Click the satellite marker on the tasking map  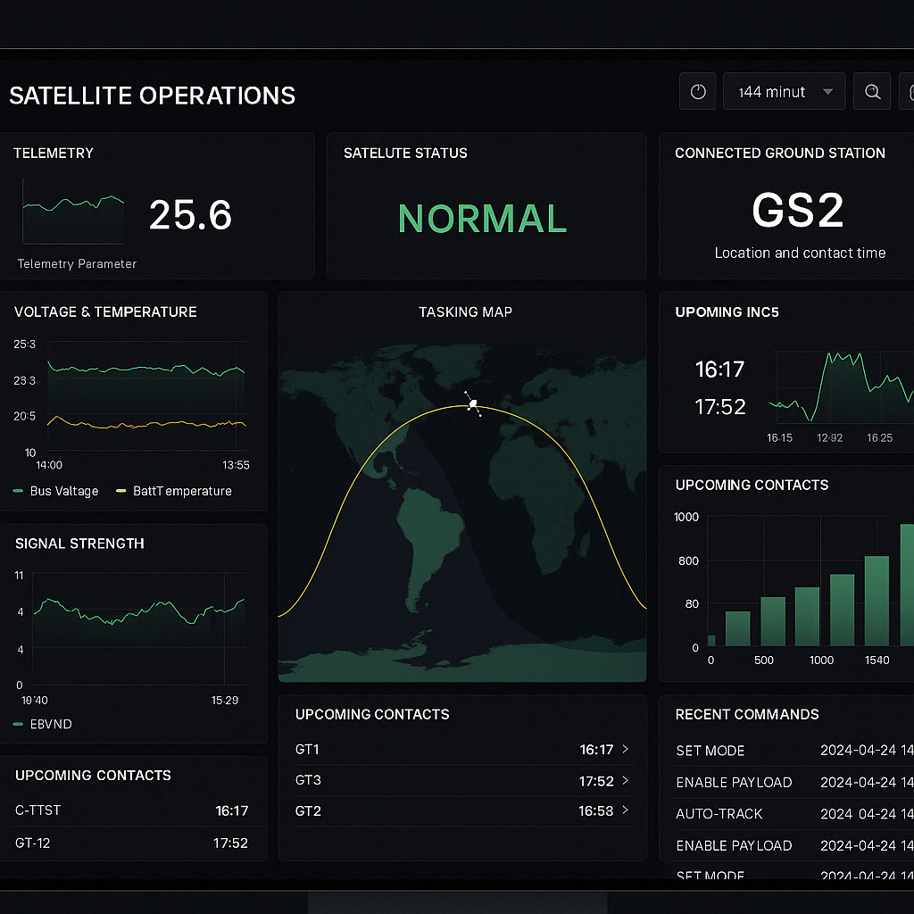(473, 404)
